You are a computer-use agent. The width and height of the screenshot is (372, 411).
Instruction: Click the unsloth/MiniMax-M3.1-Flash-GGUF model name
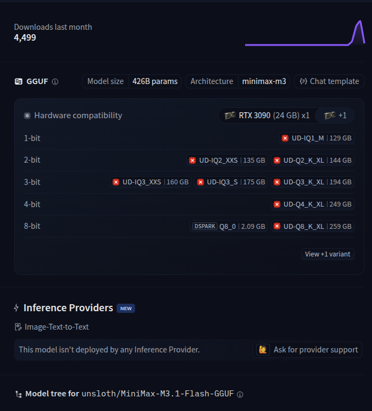(158, 394)
